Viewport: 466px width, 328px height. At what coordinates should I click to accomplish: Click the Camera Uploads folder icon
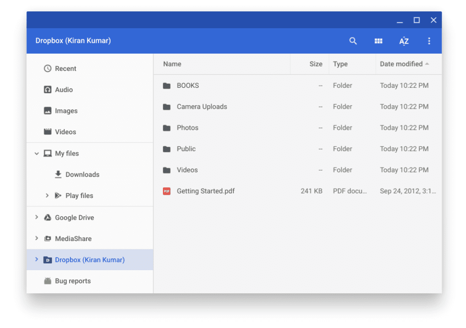click(x=167, y=107)
